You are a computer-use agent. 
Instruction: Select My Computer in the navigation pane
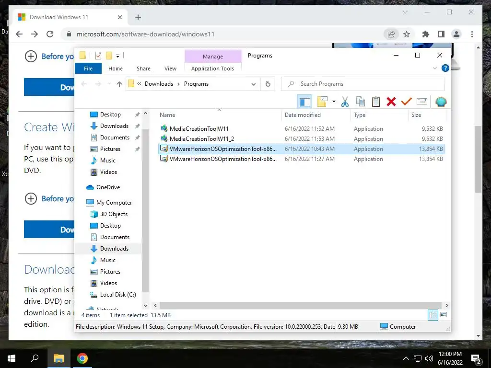pyautogui.click(x=114, y=203)
